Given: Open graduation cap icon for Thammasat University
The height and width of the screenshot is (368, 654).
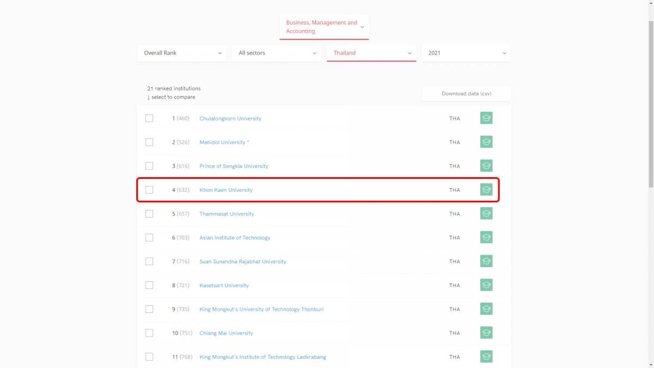Looking at the screenshot, I should 486,214.
